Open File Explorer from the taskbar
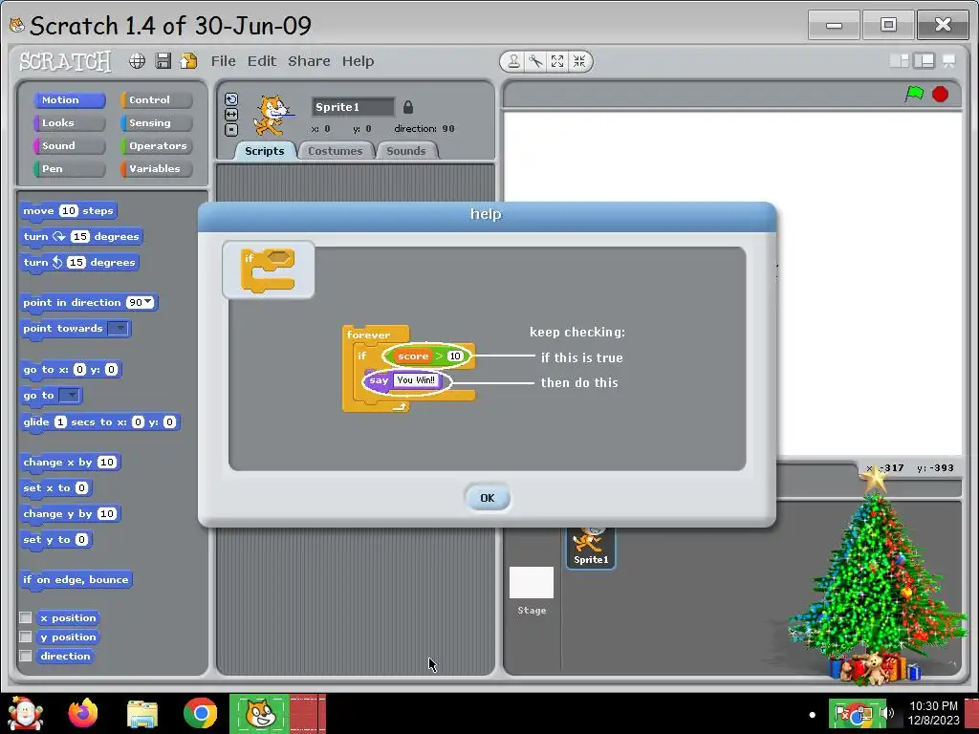The height and width of the screenshot is (734, 979). point(142,714)
